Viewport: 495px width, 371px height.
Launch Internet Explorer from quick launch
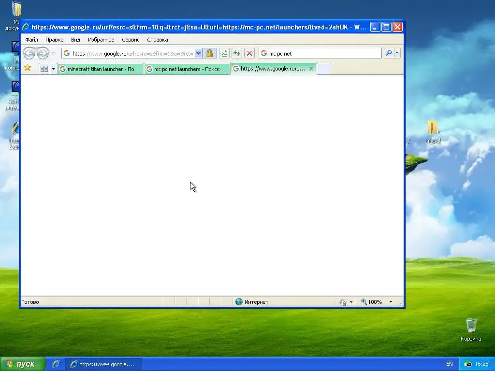pos(56,364)
